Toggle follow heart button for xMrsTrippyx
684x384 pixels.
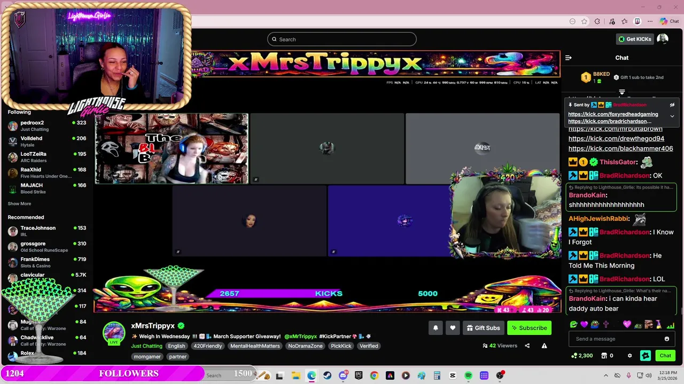453,328
